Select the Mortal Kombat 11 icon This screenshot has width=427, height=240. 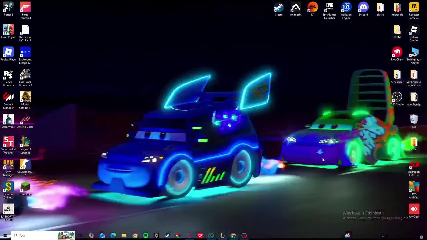[x=25, y=100]
